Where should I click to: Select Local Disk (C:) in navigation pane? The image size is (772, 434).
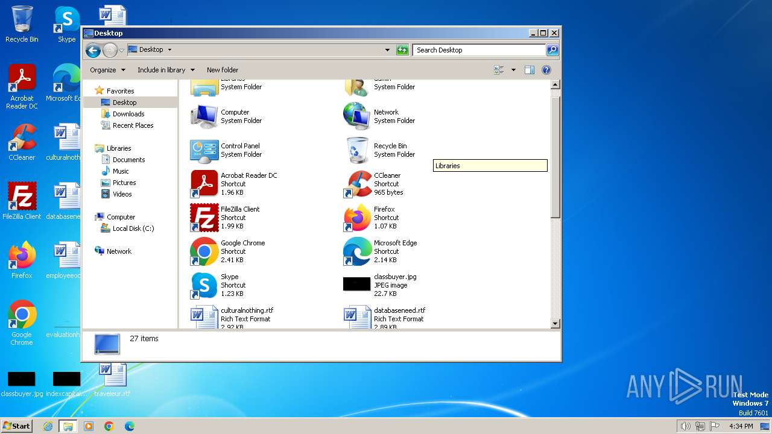pos(127,228)
